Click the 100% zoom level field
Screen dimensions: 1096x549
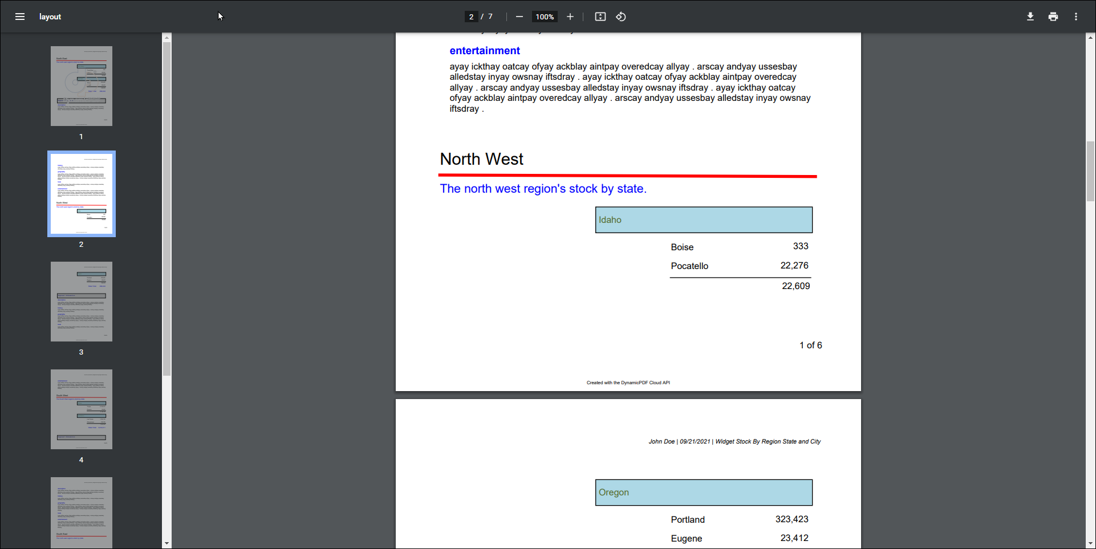click(544, 17)
